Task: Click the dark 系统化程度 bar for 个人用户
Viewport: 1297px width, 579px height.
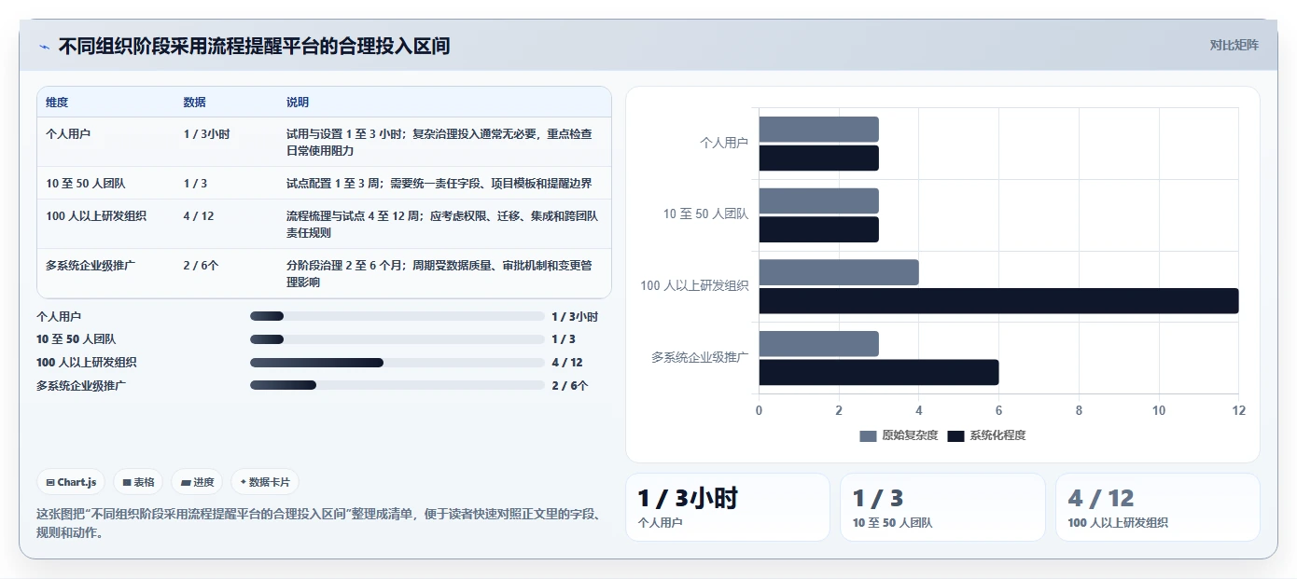Action: pos(818,159)
